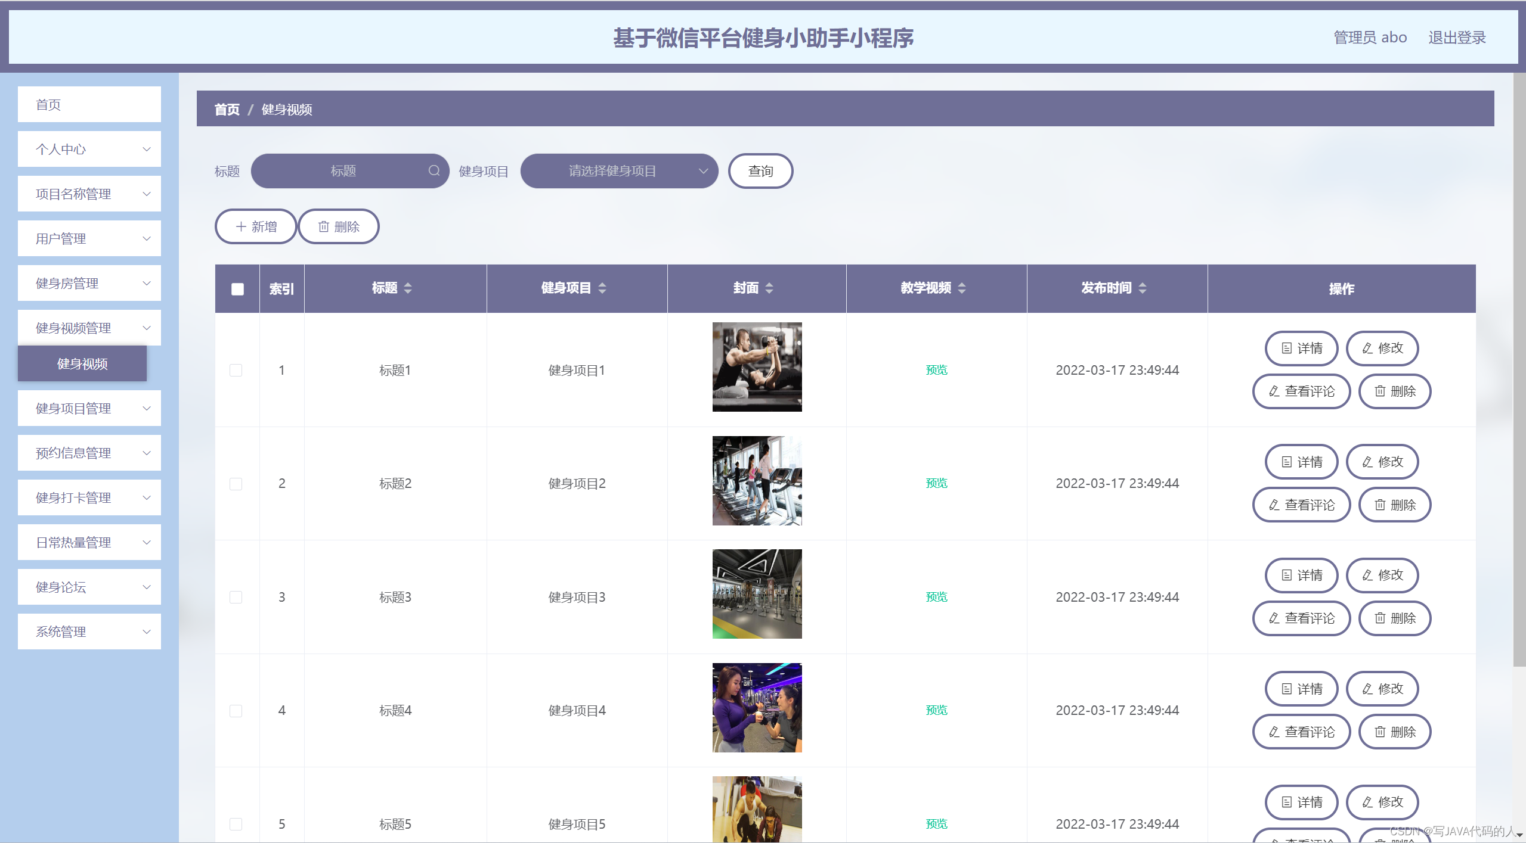Open the cover thumbnail of 标题2
The height and width of the screenshot is (843, 1526).
(x=757, y=481)
